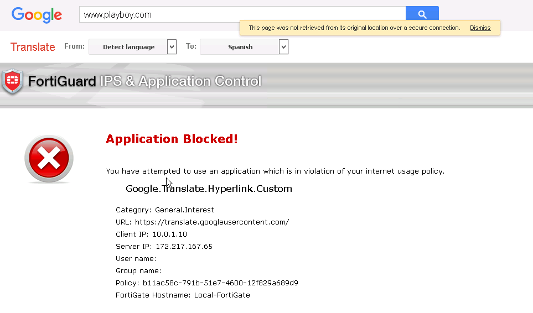Click the Translate link

33,47
